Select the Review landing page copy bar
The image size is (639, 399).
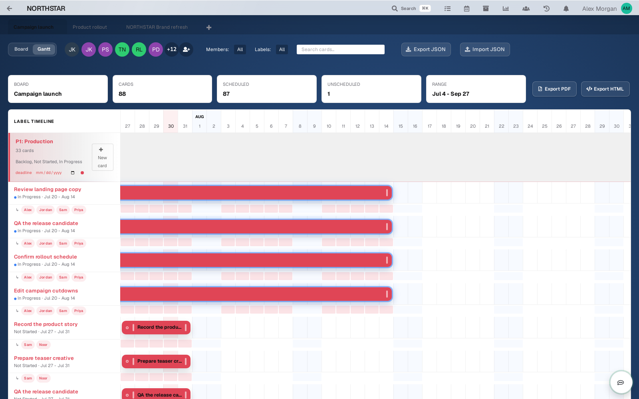(256, 193)
